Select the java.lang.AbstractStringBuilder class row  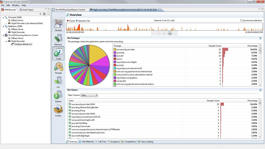point(163,107)
